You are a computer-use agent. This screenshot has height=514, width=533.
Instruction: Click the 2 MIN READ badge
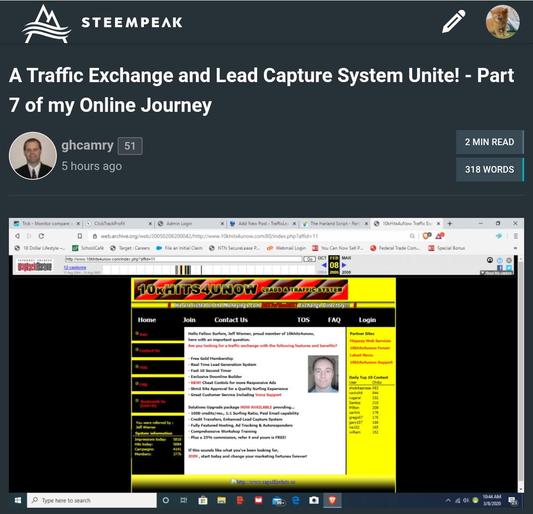click(x=489, y=142)
